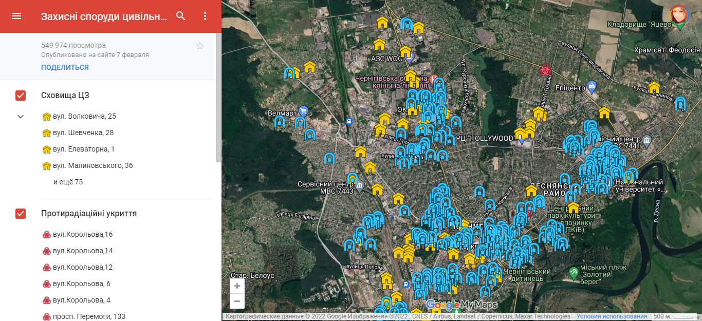Viewport: 702px width, 321px height.
Task: Zoom in with the plus button
Action: pos(237,286)
